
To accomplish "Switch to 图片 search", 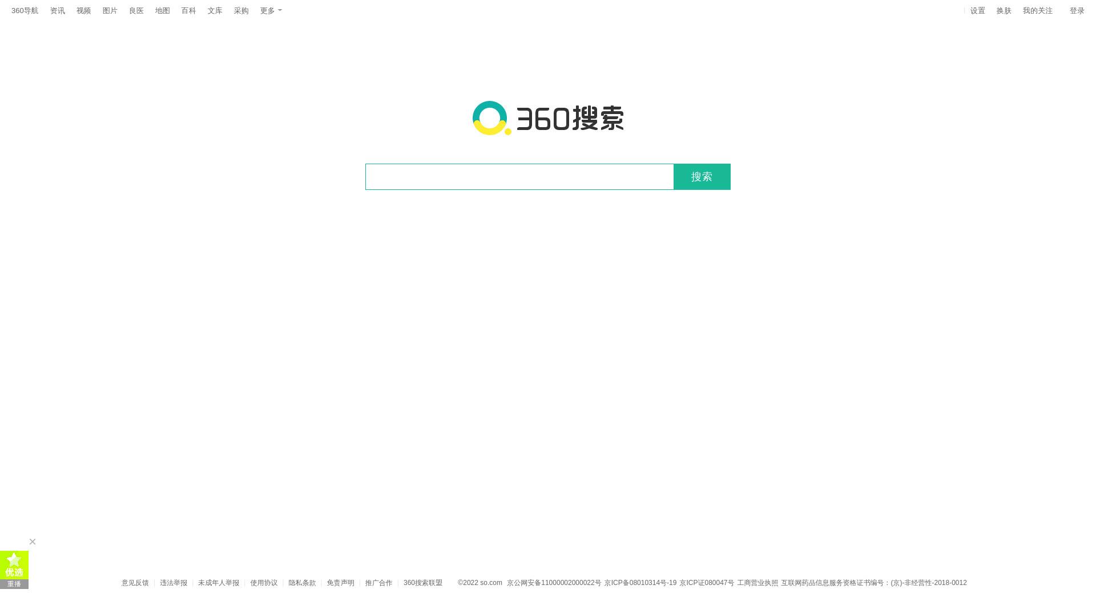I will 110,11.
